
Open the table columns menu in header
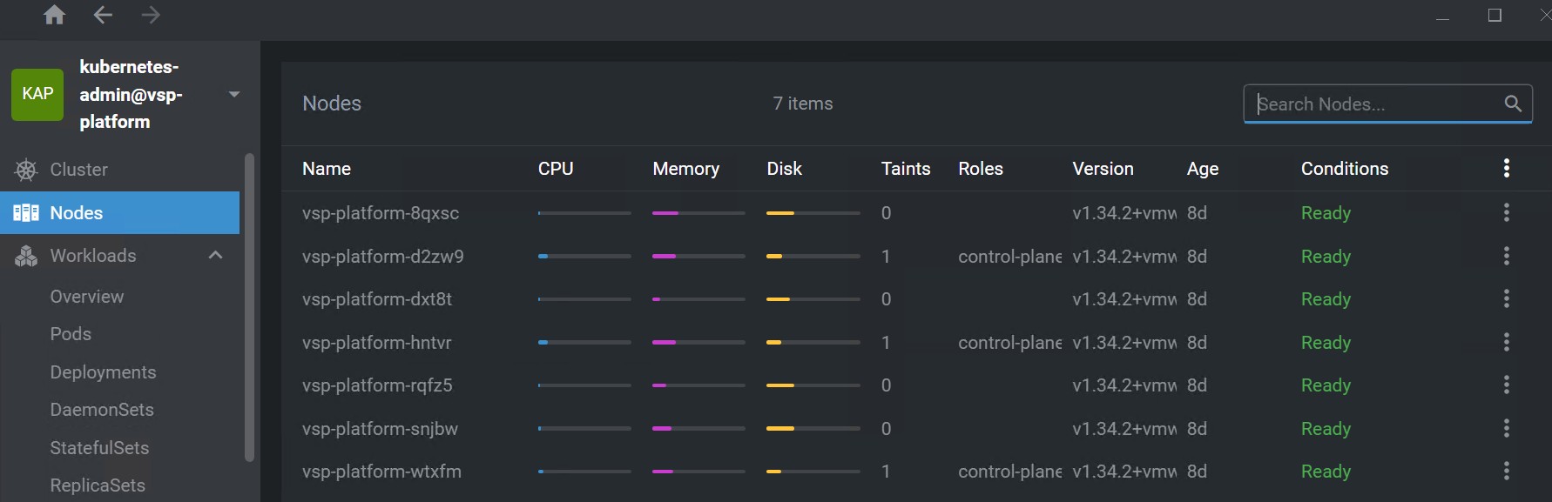(x=1506, y=169)
